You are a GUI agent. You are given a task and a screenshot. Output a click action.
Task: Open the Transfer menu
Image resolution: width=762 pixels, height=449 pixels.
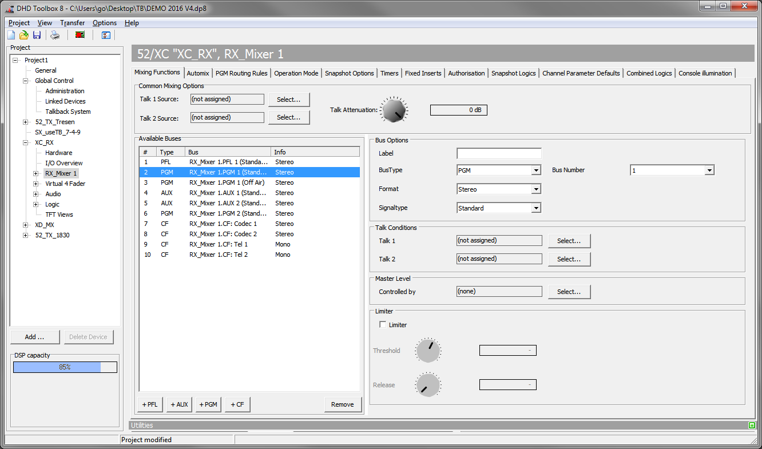click(72, 23)
